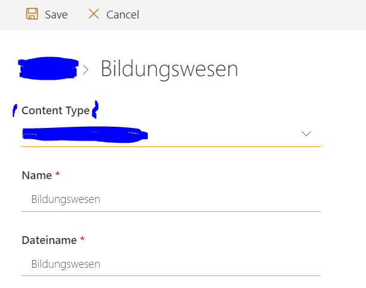Click the Save floppy disk icon

32,14
